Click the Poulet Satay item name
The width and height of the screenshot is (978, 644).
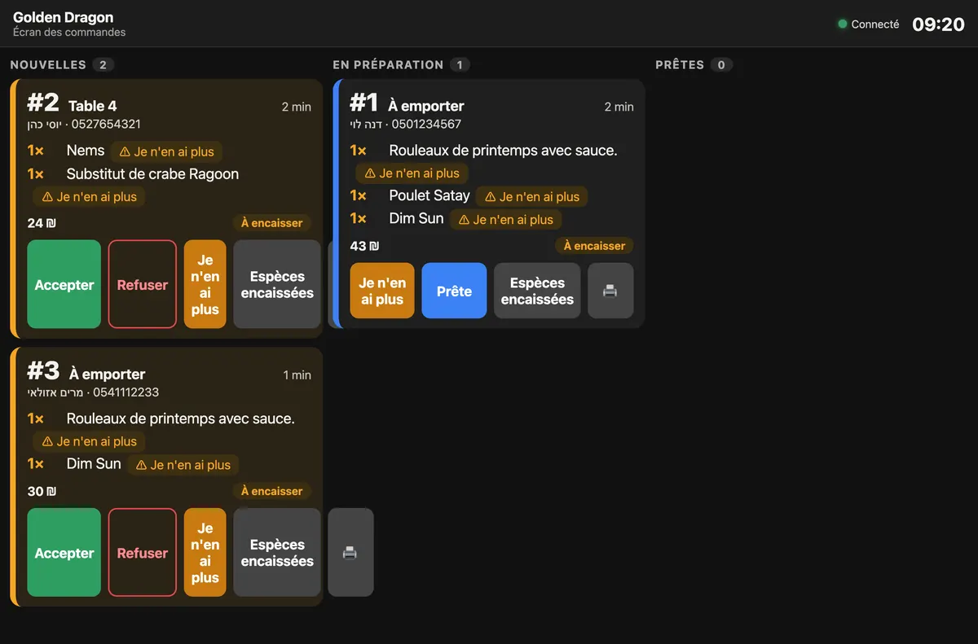pos(430,195)
